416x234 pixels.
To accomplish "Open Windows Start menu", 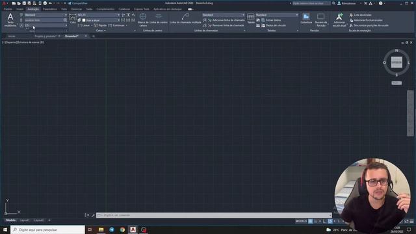I will point(5,229).
